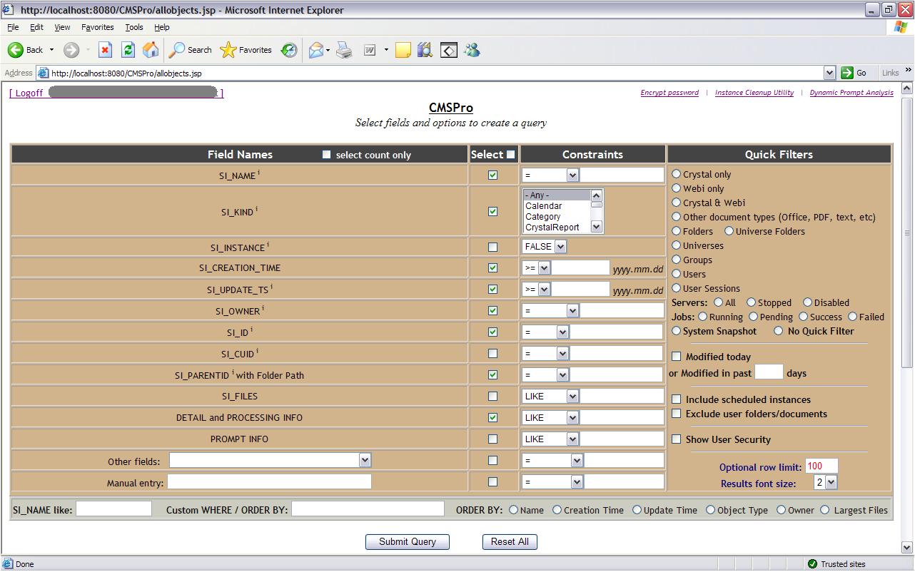Open the File menu

click(13, 27)
